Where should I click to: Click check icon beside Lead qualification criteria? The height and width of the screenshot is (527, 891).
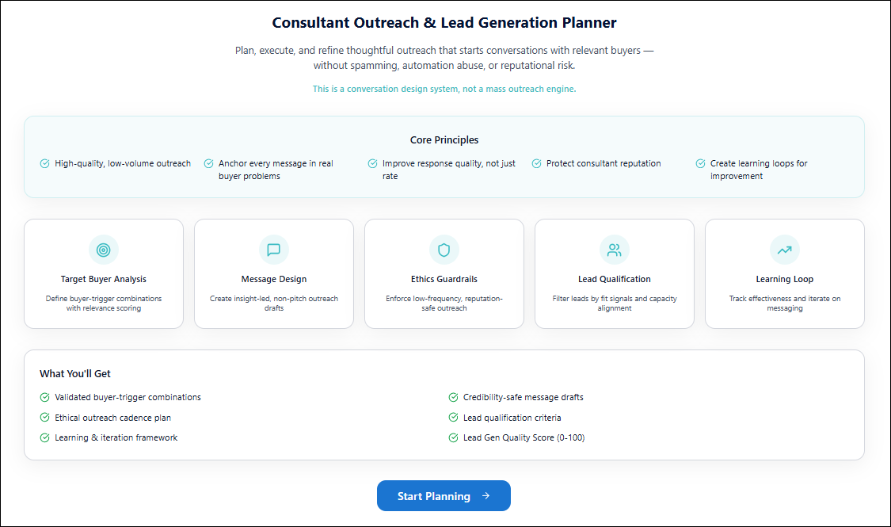pos(454,418)
